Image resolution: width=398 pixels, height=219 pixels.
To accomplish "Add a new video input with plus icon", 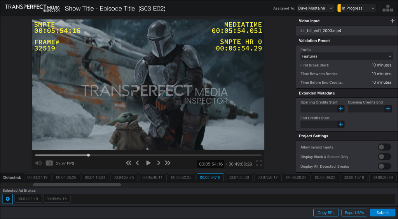I will point(392,21).
